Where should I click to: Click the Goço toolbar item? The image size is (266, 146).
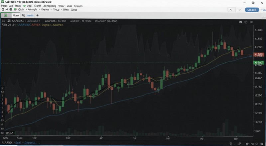(74, 10)
